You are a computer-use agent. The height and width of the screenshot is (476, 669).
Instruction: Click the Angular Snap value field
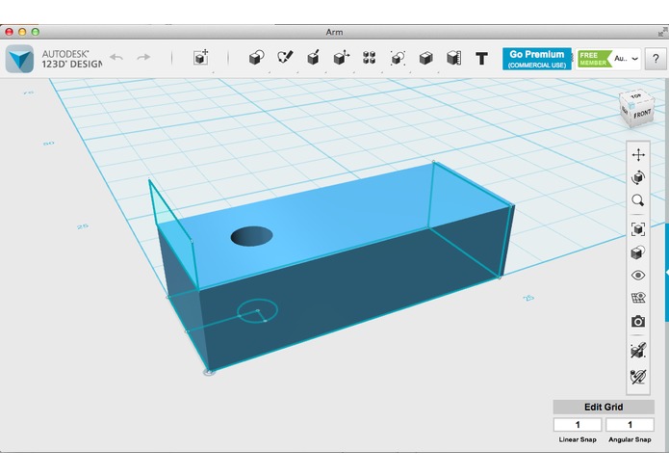630,425
